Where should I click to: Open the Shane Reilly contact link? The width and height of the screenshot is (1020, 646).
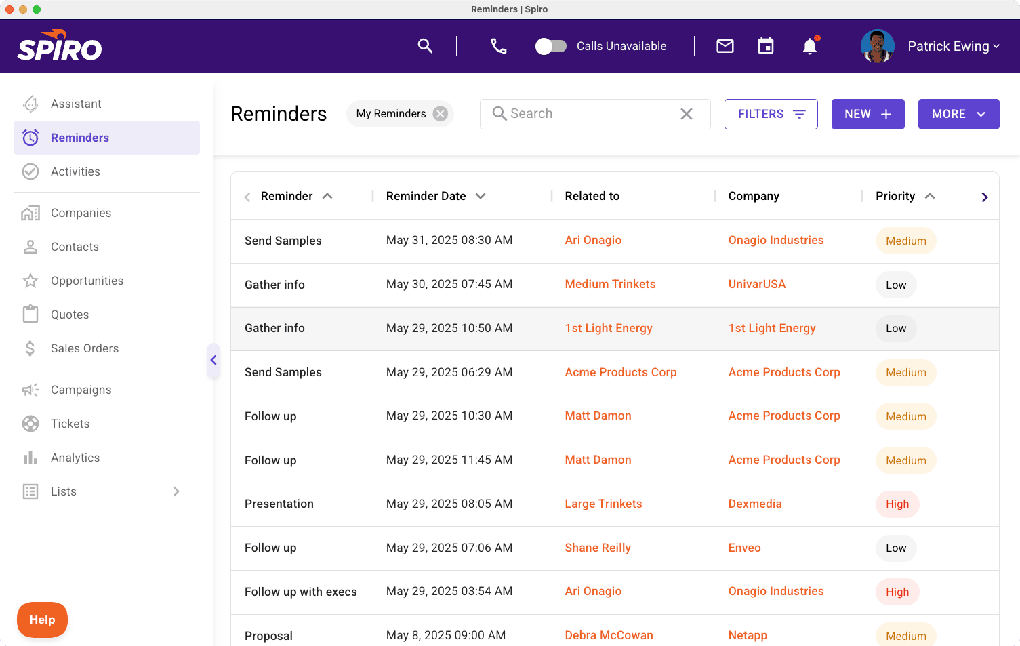tap(598, 548)
